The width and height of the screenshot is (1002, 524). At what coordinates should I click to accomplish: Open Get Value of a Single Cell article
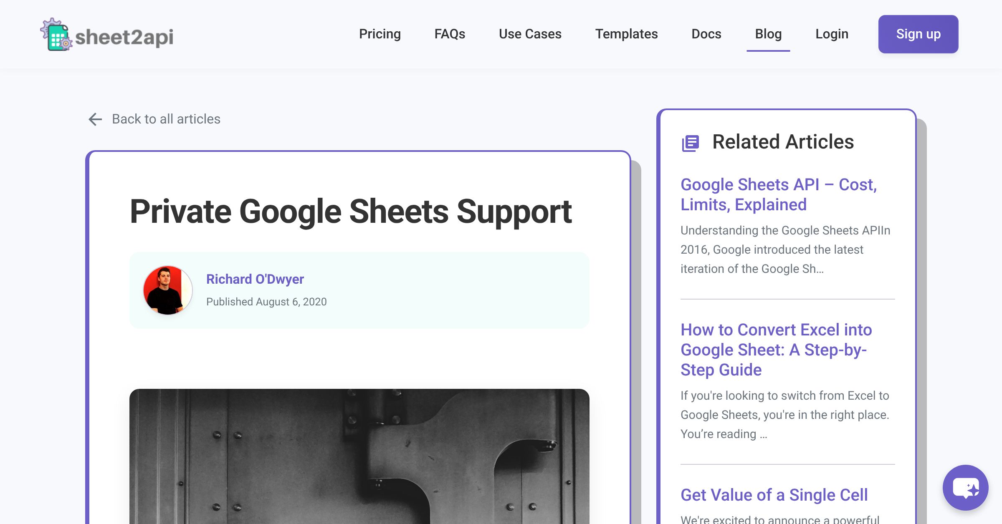[774, 495]
